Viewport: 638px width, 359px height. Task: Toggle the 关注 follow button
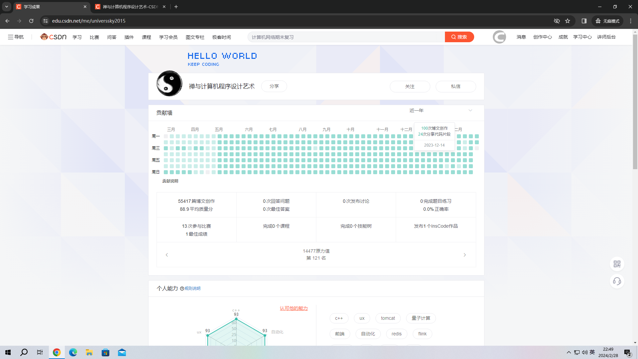[x=410, y=86]
